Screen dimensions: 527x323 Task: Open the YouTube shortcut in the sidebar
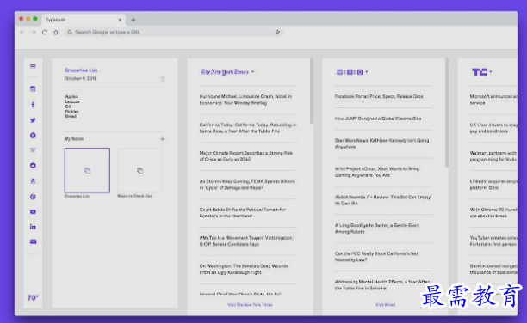[x=33, y=212]
